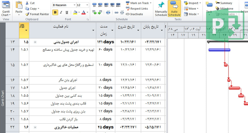Click the Paste clipboard icon

tap(19, 5)
